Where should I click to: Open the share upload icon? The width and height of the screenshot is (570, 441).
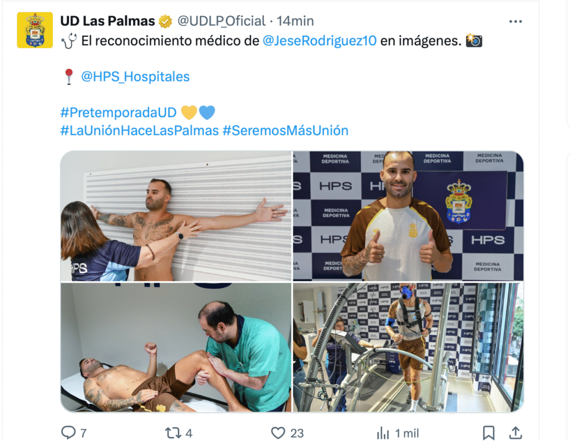515,433
